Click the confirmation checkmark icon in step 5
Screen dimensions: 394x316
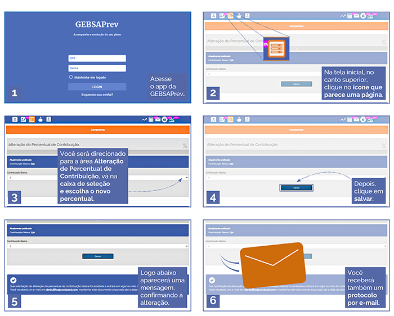[x=14, y=280]
